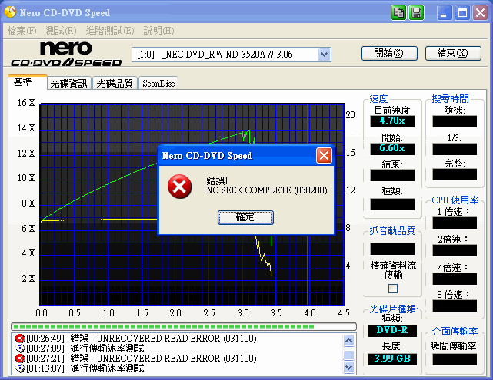Minimize the Nero CD-DVD Speed window

pos(445,13)
